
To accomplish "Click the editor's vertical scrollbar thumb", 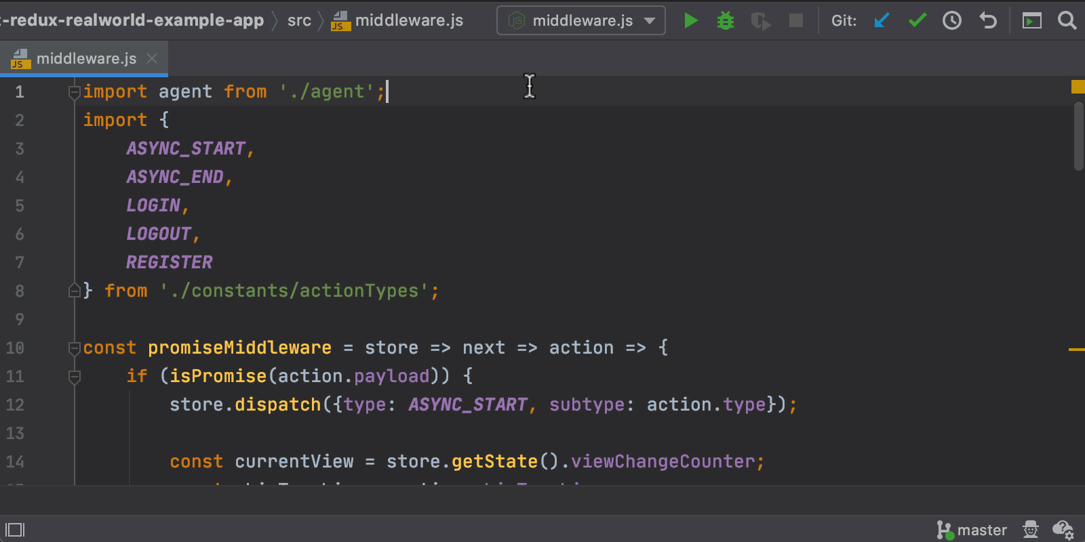I will [x=1078, y=135].
